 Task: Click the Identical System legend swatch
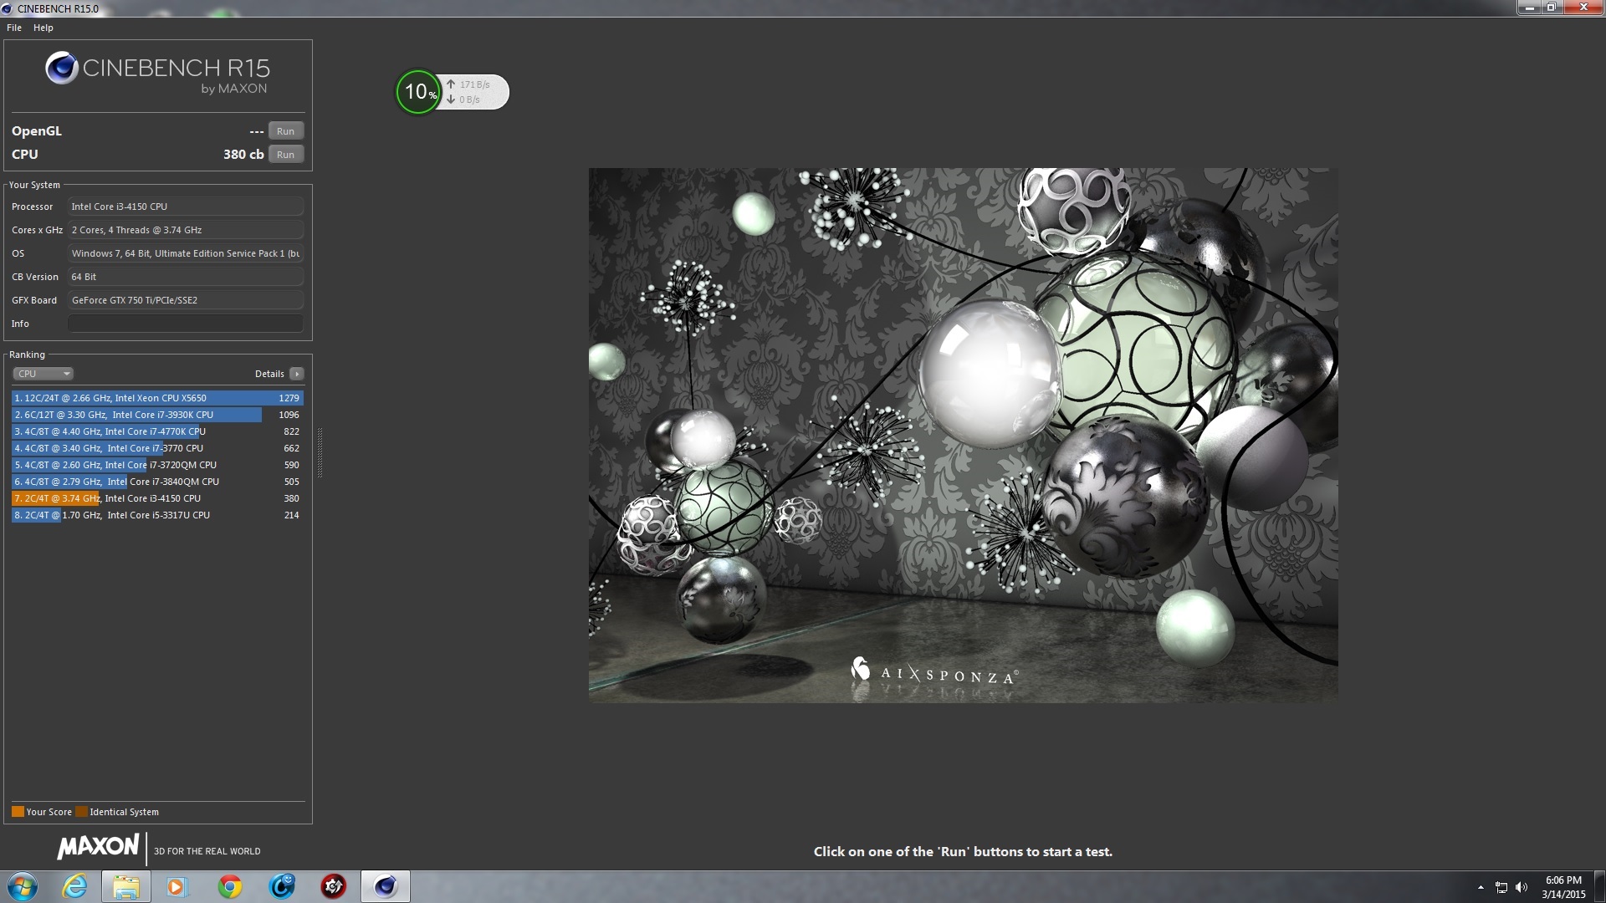pos(81,812)
